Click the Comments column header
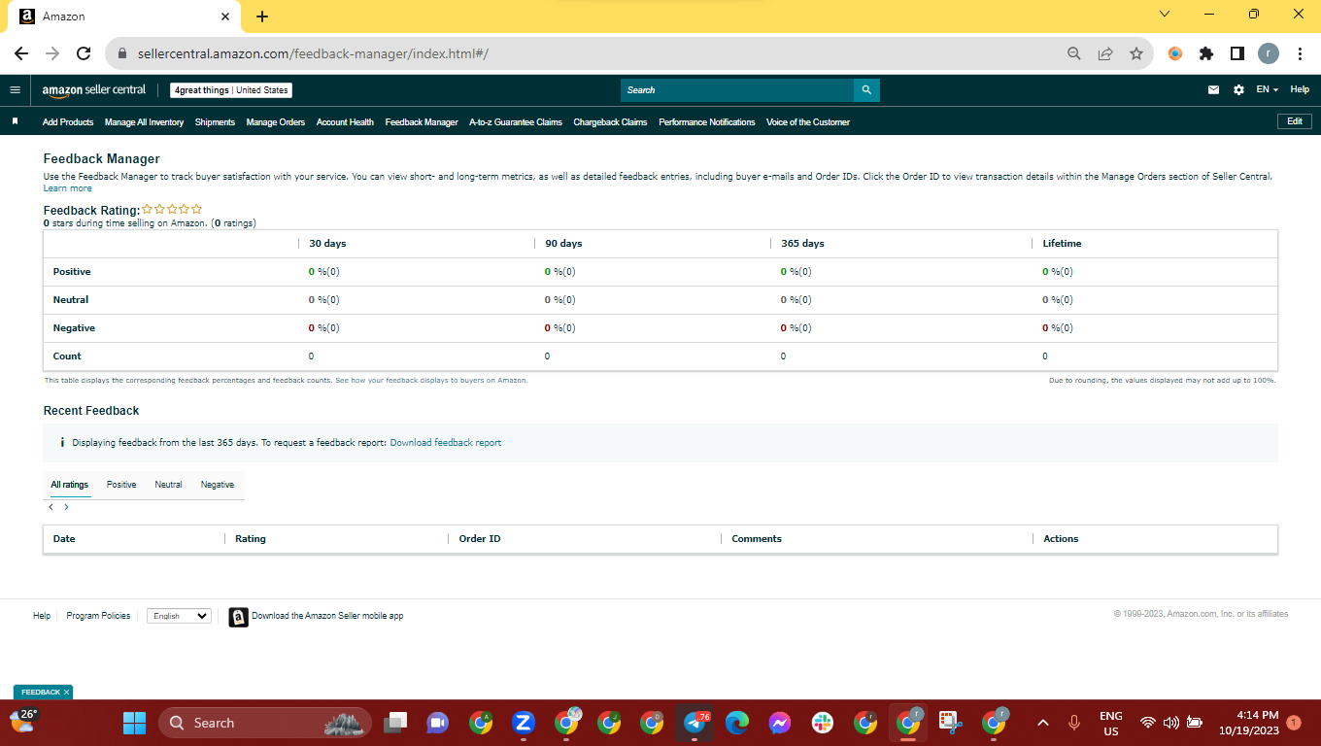 point(757,539)
